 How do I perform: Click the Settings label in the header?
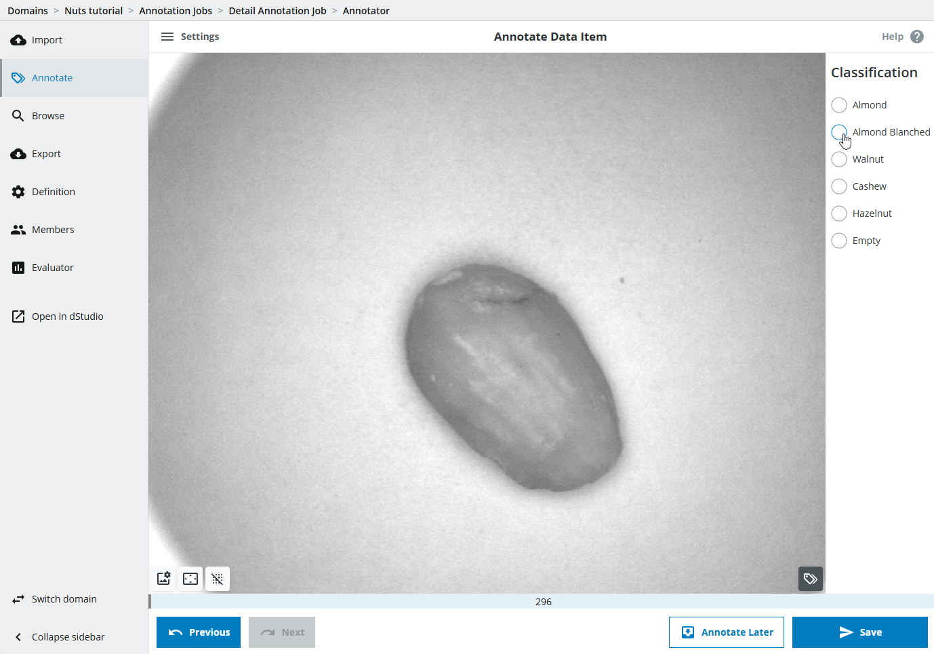point(200,37)
